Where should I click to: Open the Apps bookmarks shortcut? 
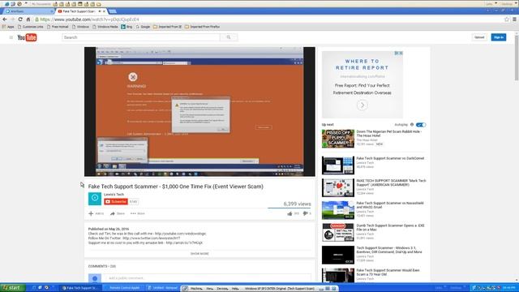coord(8,27)
